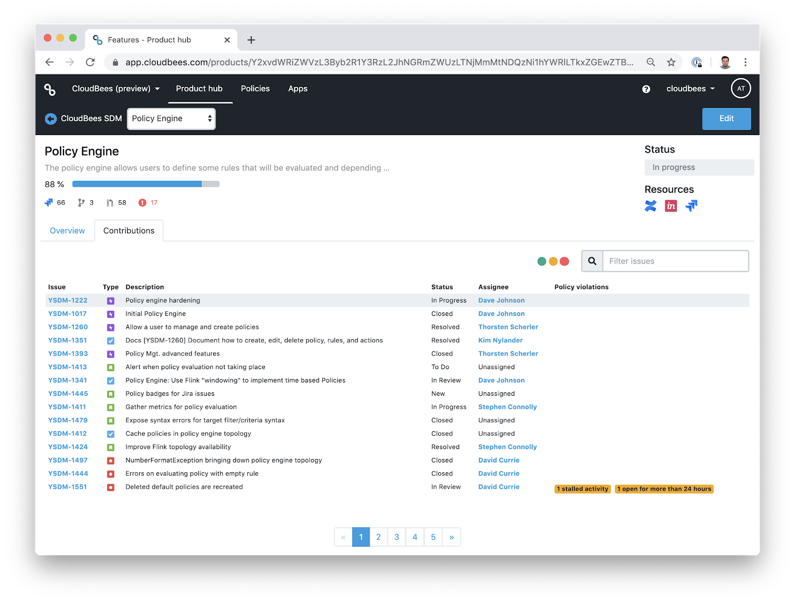Open the InVision resource icon
795x602 pixels.
click(671, 206)
